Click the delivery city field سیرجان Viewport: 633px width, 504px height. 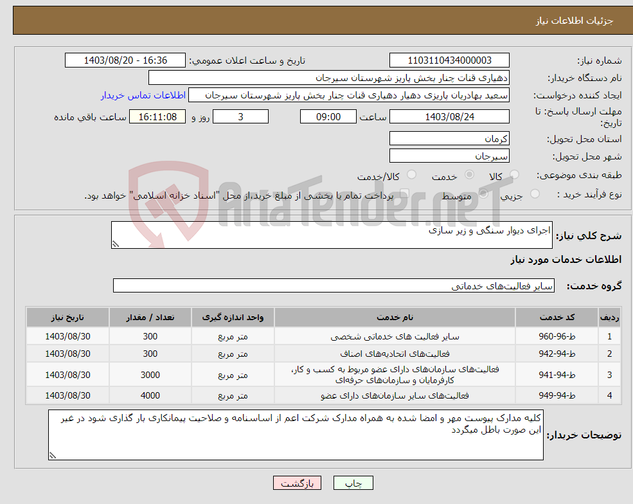click(449, 156)
